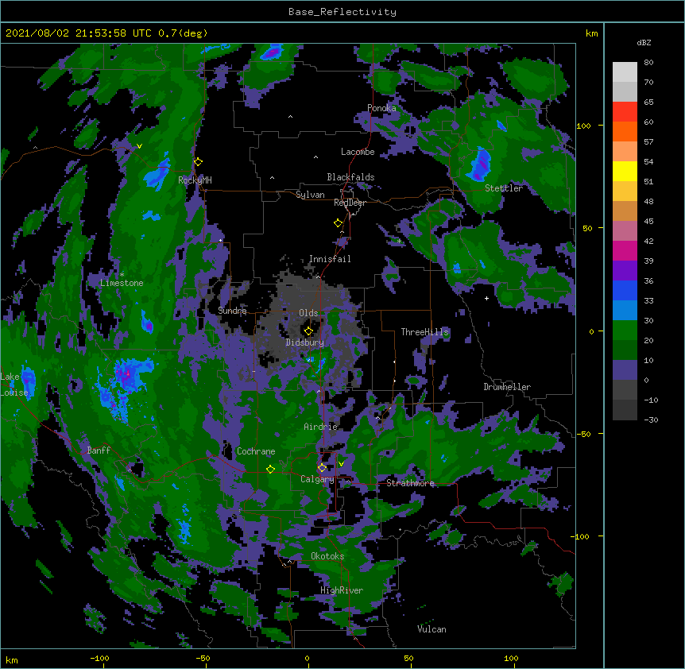Select the Stettler city label
This screenshot has width=685, height=669.
[x=504, y=188]
